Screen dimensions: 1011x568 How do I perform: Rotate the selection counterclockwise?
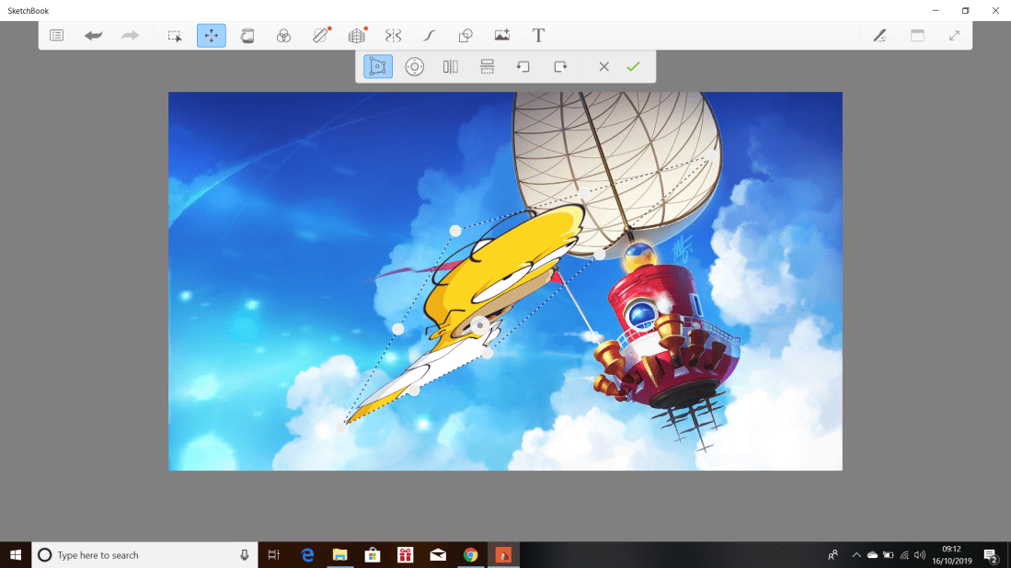(x=523, y=66)
